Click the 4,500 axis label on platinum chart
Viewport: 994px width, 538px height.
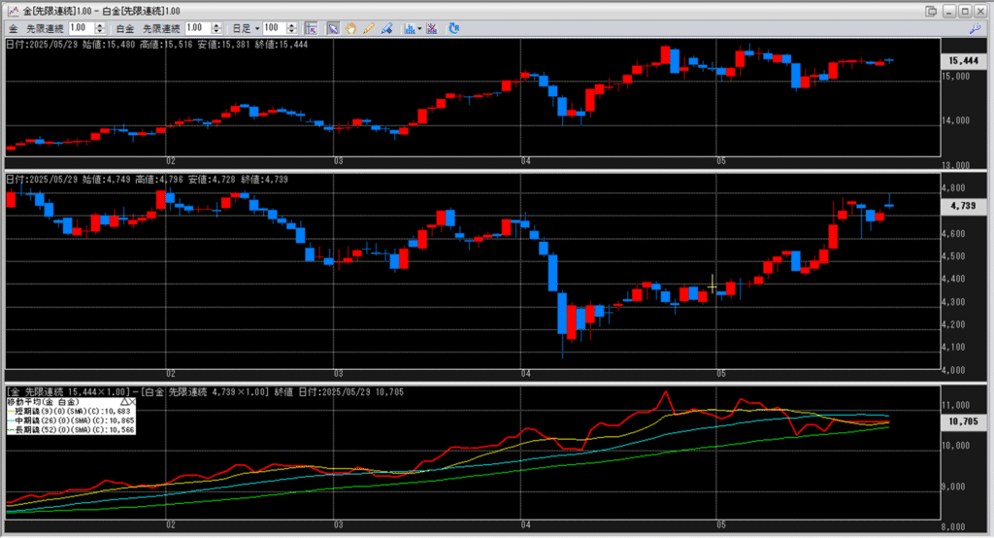pyautogui.click(x=953, y=256)
